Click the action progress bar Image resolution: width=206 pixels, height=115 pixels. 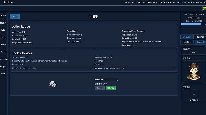(191, 24)
